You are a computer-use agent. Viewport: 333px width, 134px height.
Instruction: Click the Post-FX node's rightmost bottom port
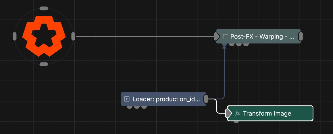(x=246, y=44)
